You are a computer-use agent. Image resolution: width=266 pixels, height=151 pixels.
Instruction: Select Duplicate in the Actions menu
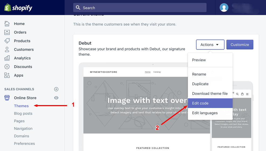click(210, 84)
